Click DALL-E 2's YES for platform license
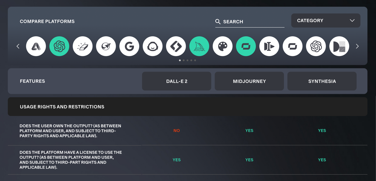 (177, 160)
